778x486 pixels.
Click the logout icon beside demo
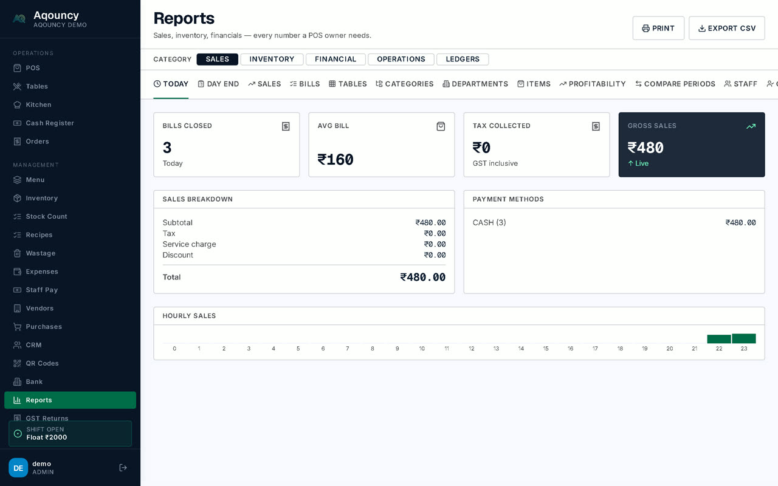tap(123, 468)
